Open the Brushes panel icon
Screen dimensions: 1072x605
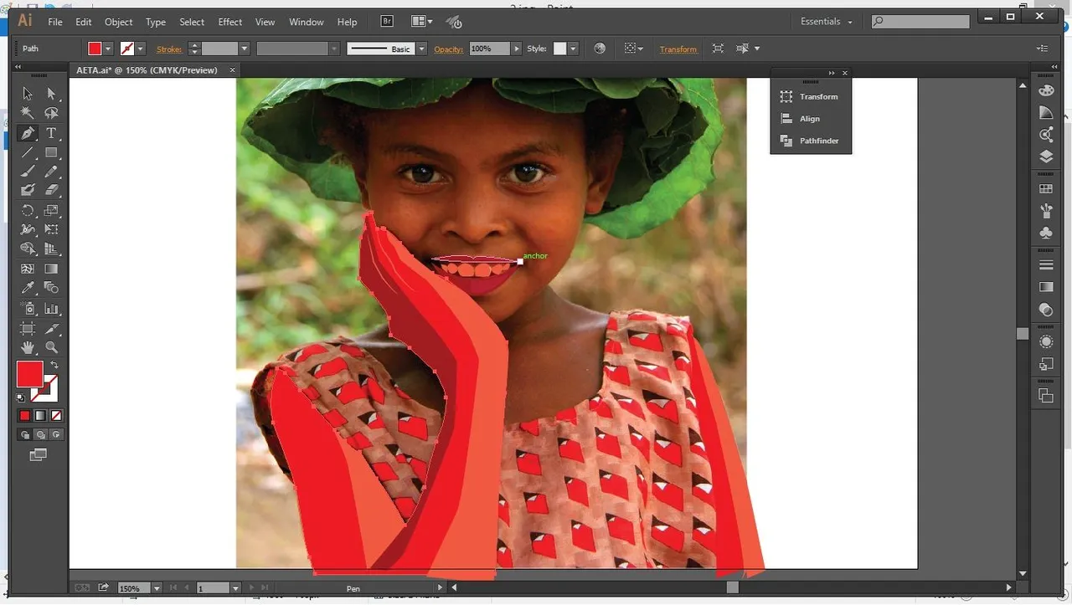1046,211
